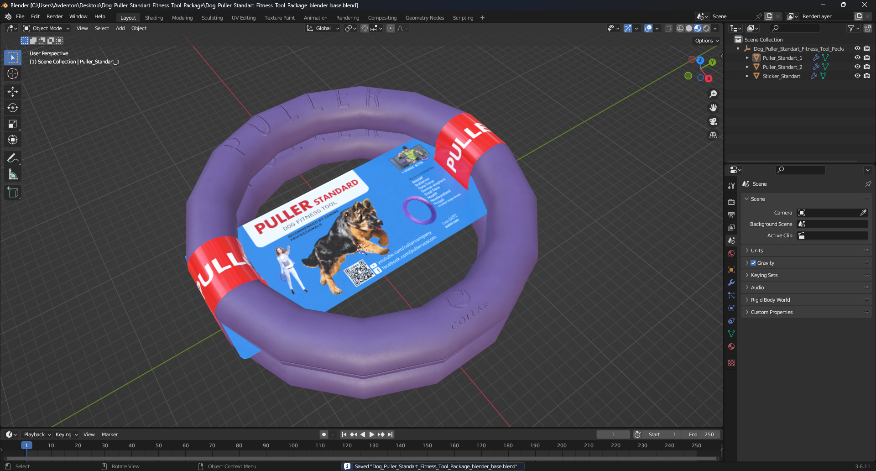The width and height of the screenshot is (876, 471).
Task: Activate the Move tool
Action: coord(13,92)
